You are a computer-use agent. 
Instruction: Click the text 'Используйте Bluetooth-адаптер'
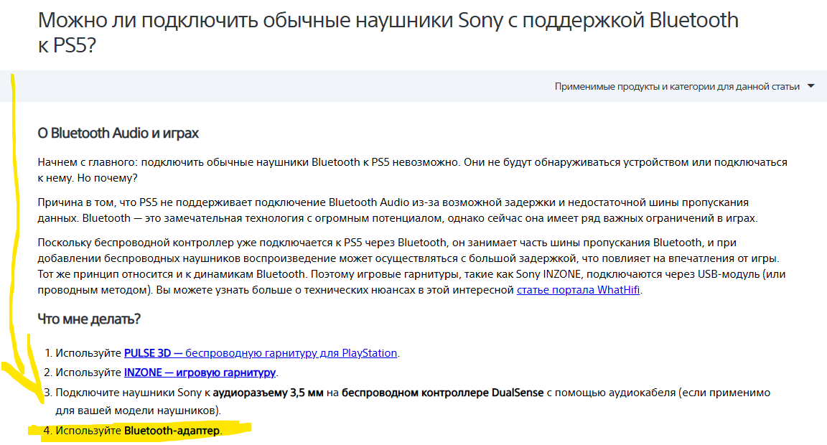tap(139, 431)
